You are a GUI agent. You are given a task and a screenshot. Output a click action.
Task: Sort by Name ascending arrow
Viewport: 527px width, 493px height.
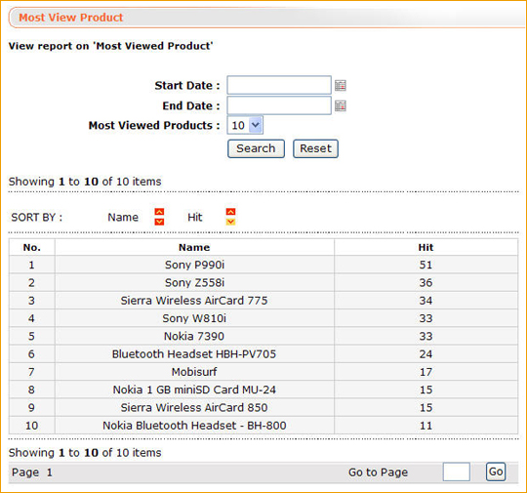tap(159, 212)
